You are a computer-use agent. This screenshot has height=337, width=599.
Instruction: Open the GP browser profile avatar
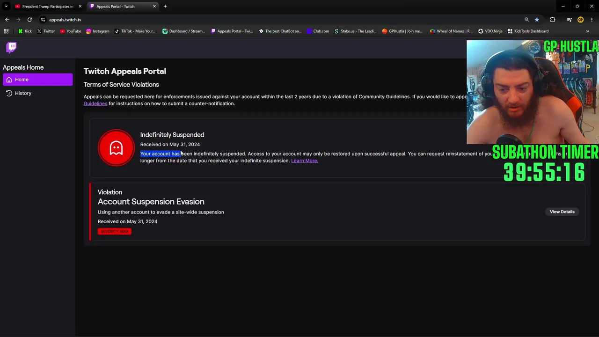(x=580, y=20)
